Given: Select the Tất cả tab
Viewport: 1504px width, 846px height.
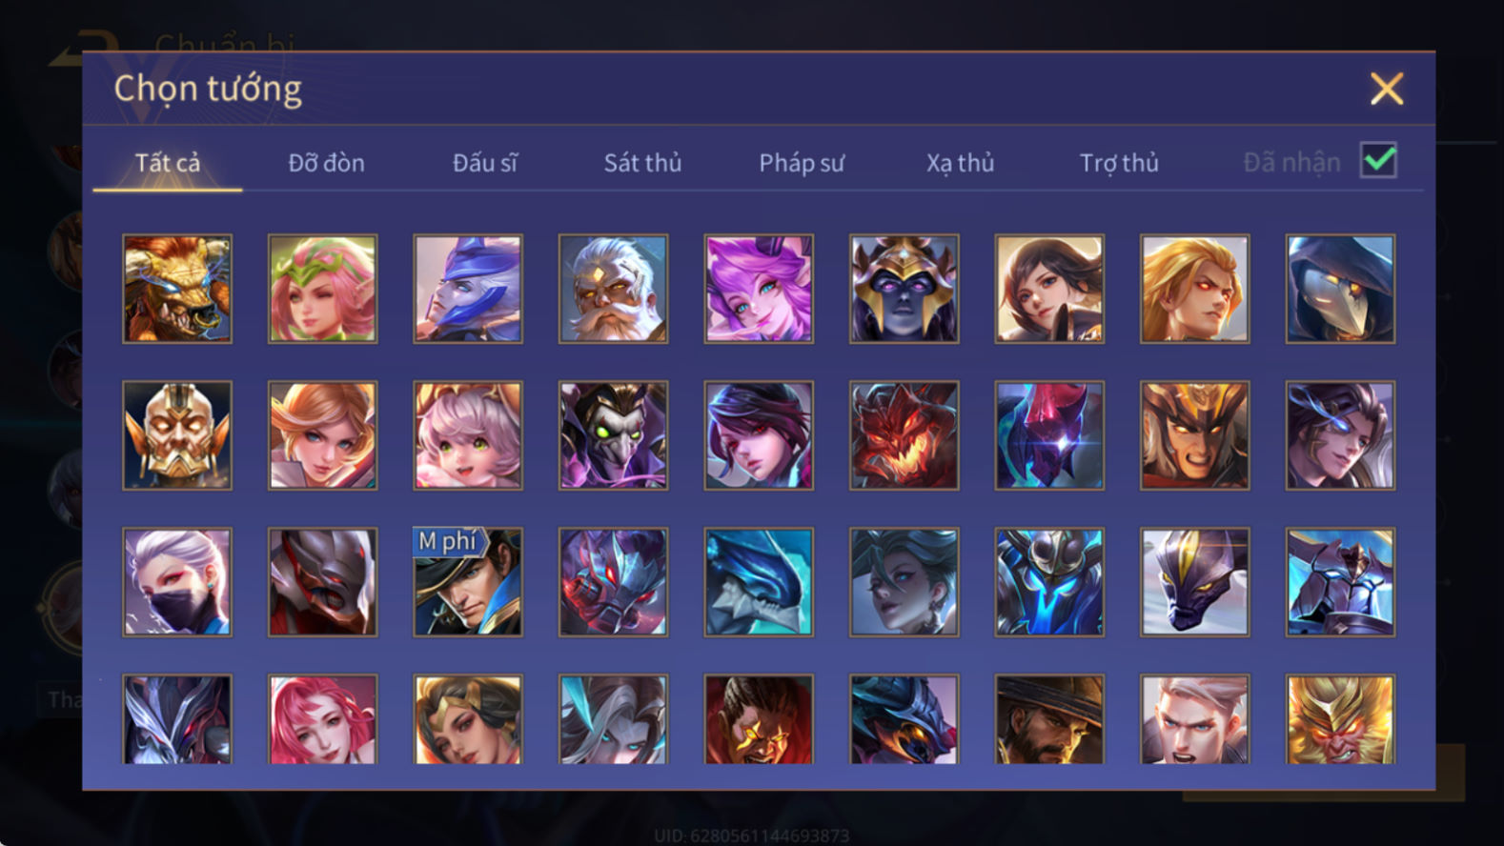Looking at the screenshot, I should coord(168,163).
